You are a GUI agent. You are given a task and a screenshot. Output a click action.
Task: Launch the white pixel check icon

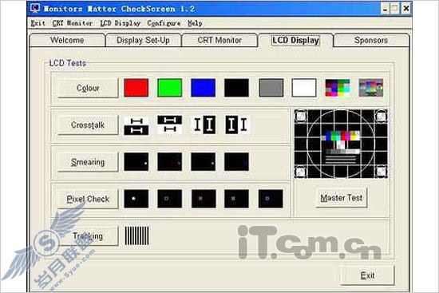pyautogui.click(x=136, y=199)
